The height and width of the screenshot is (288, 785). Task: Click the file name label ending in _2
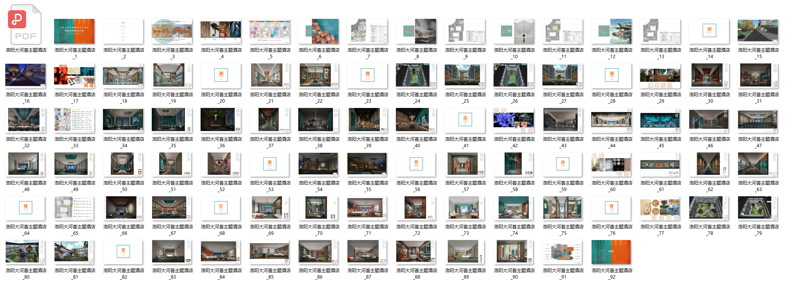(x=124, y=53)
